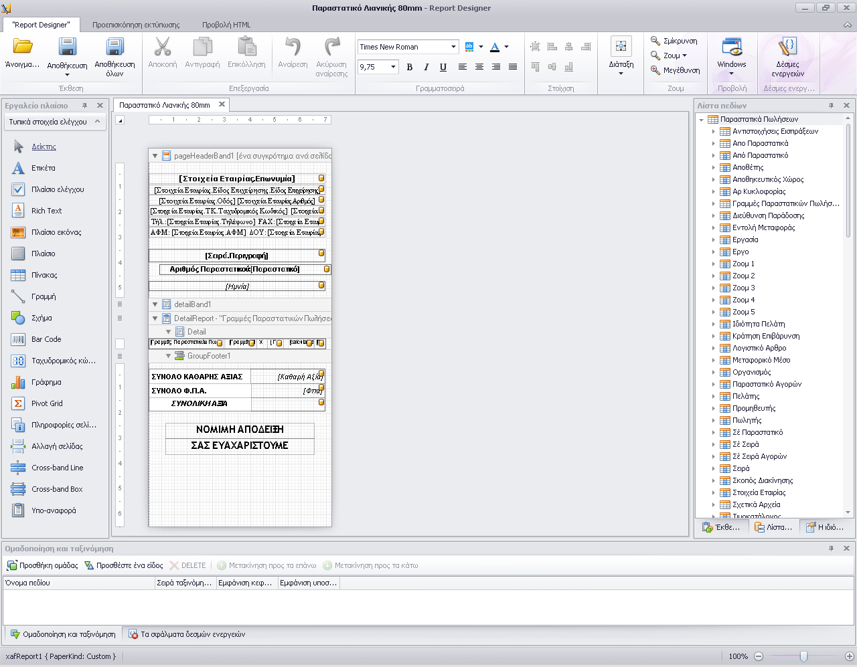This screenshot has height=667, width=857.
Task: Expand the Πελάτης node in field list
Action: point(713,396)
